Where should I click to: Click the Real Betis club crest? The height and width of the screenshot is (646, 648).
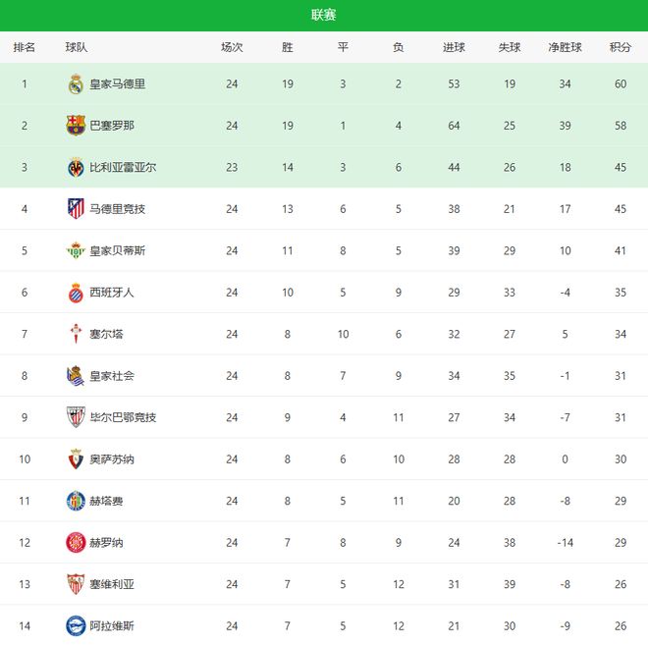(x=76, y=250)
